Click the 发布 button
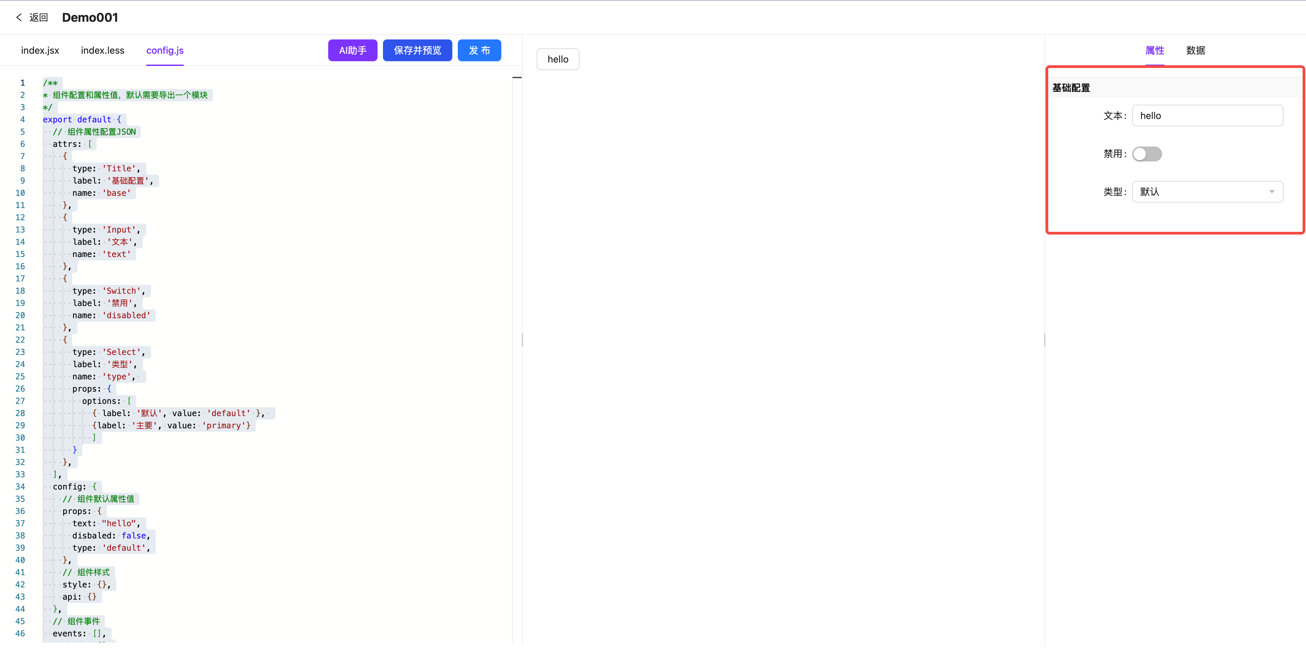Viewport: 1306px width, 652px height. 479,50
